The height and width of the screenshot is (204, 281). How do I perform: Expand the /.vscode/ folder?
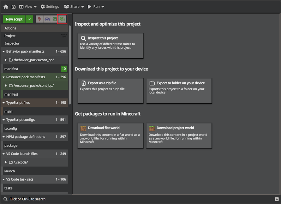pos(6,162)
